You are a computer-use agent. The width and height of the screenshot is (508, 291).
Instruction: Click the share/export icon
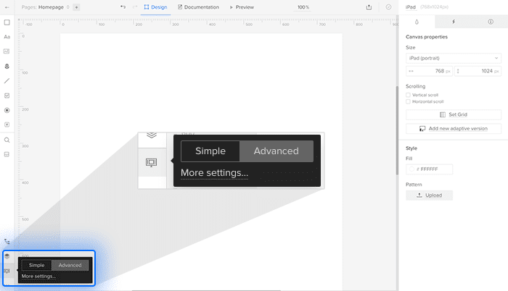(x=369, y=7)
